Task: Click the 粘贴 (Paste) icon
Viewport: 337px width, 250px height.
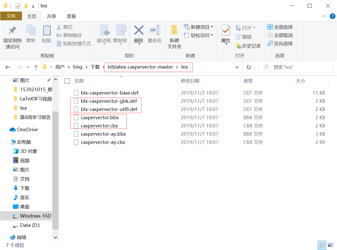Action: click(x=46, y=36)
